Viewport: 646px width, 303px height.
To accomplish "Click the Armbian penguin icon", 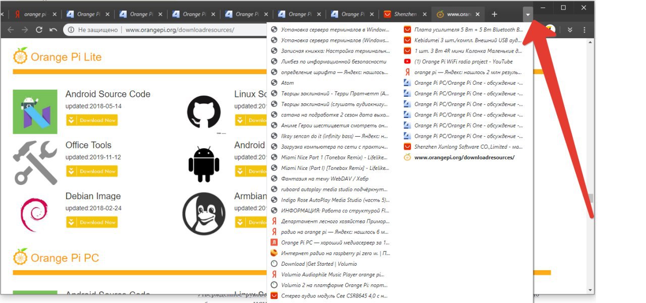I will (204, 214).
